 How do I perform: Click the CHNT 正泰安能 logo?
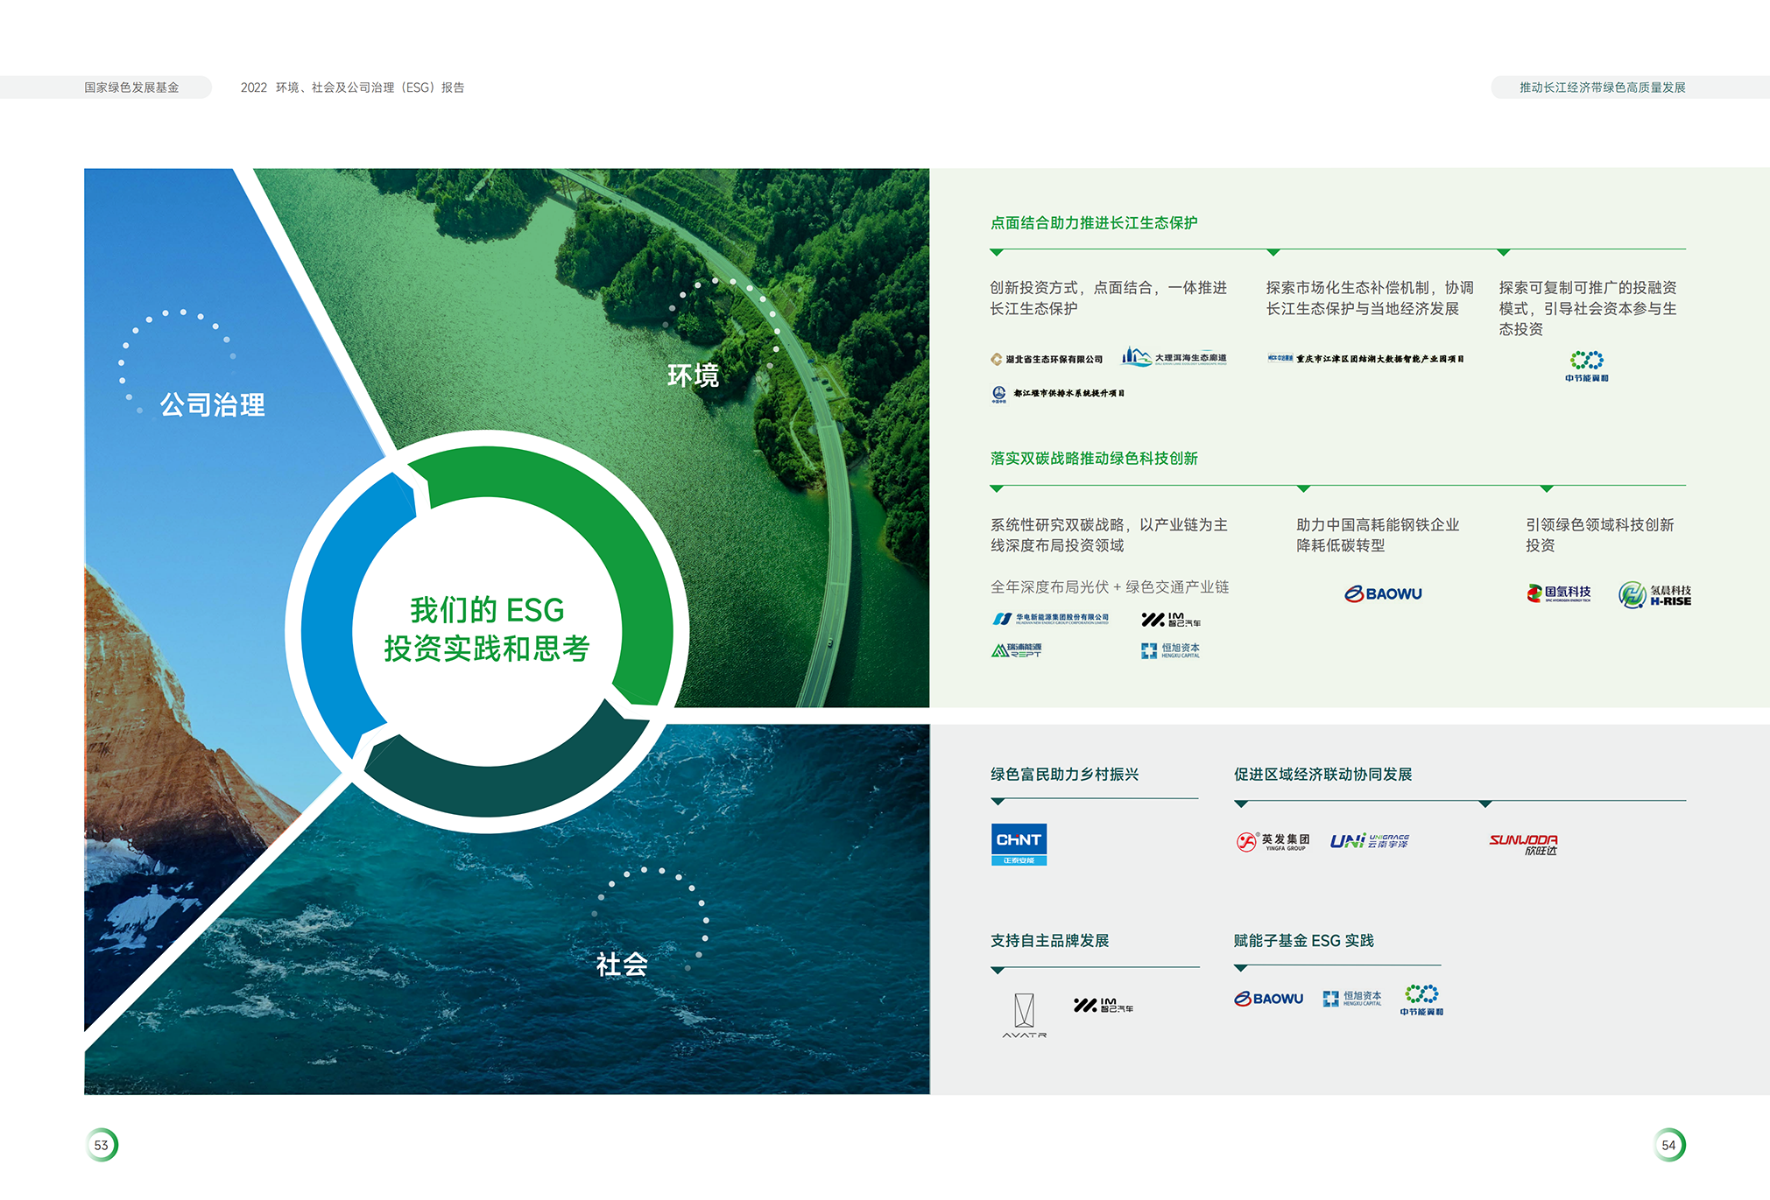1019,845
